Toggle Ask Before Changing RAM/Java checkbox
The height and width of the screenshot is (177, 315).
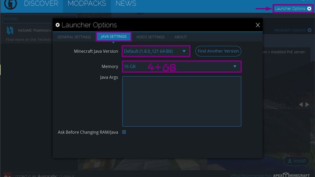pyautogui.click(x=124, y=132)
